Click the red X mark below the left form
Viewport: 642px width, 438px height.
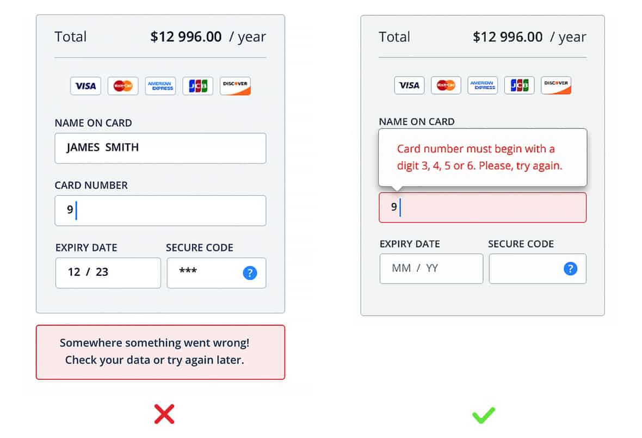tap(164, 414)
